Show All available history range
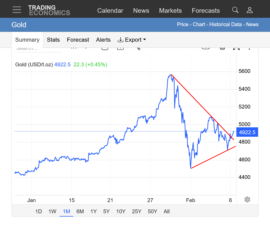The height and width of the screenshot is (229, 270). pos(166,211)
